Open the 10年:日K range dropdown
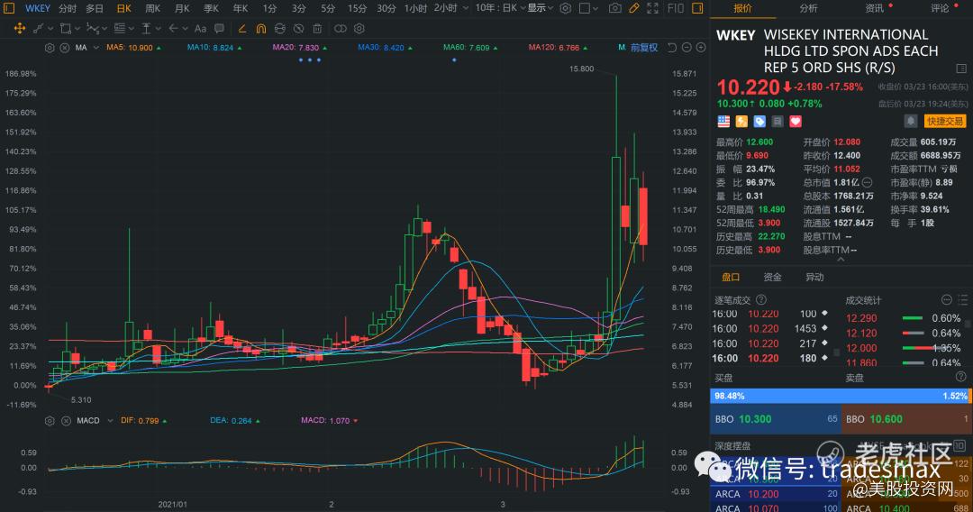The width and height of the screenshot is (973, 512). [500, 8]
